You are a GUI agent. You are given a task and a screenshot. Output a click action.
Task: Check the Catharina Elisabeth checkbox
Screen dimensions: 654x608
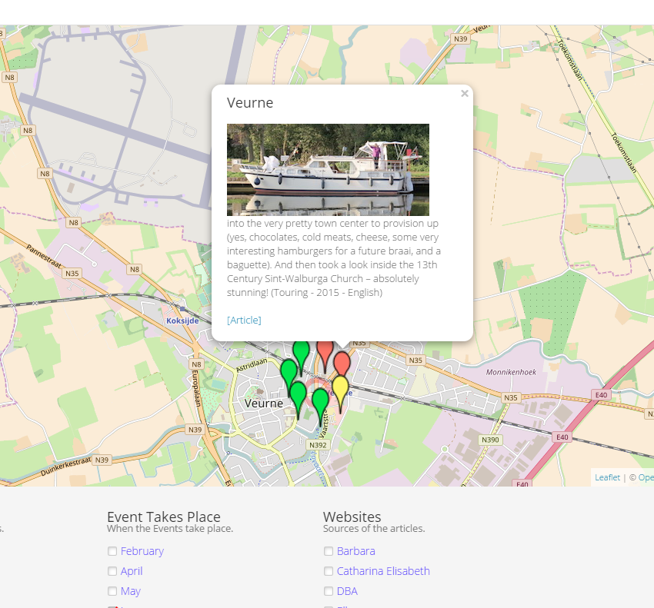[x=329, y=571]
